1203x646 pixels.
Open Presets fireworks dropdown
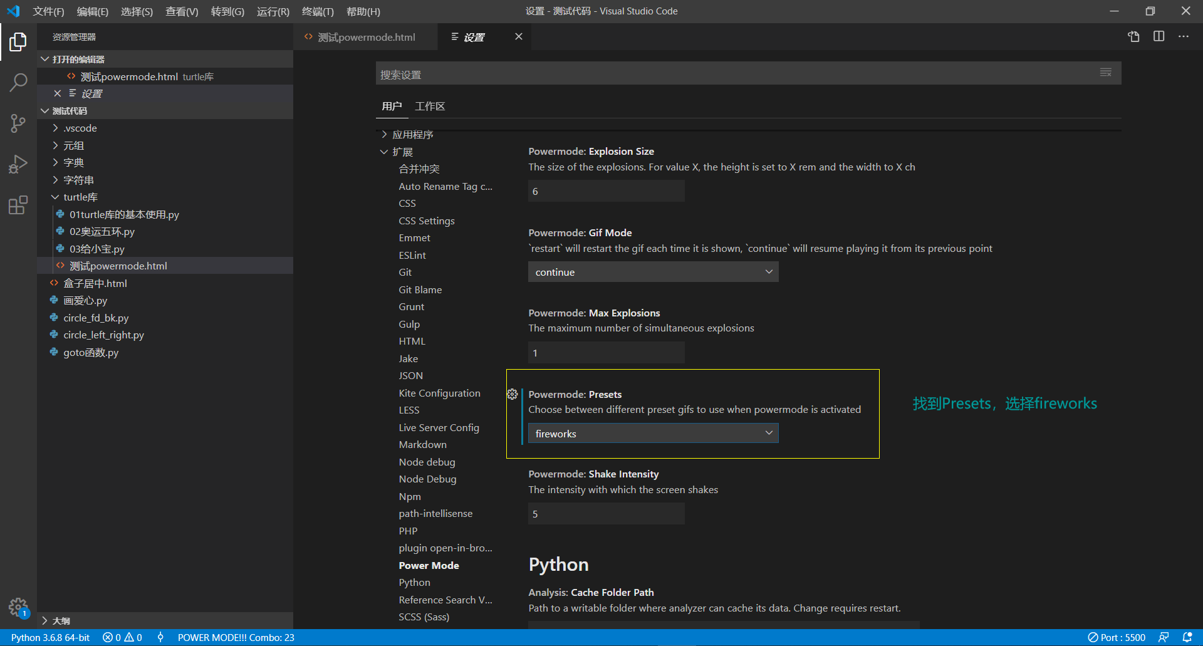(x=654, y=434)
